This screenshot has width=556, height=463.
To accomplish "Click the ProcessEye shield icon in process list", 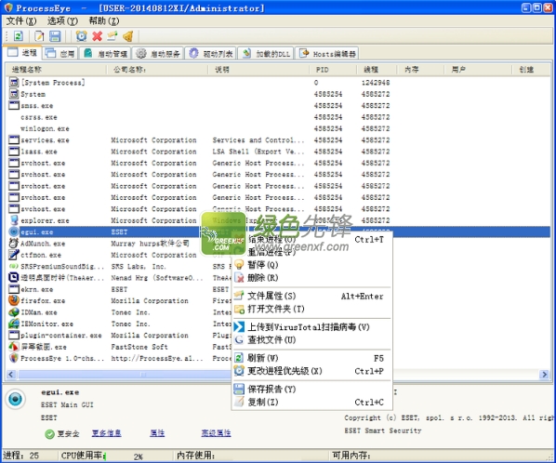I will (14, 358).
